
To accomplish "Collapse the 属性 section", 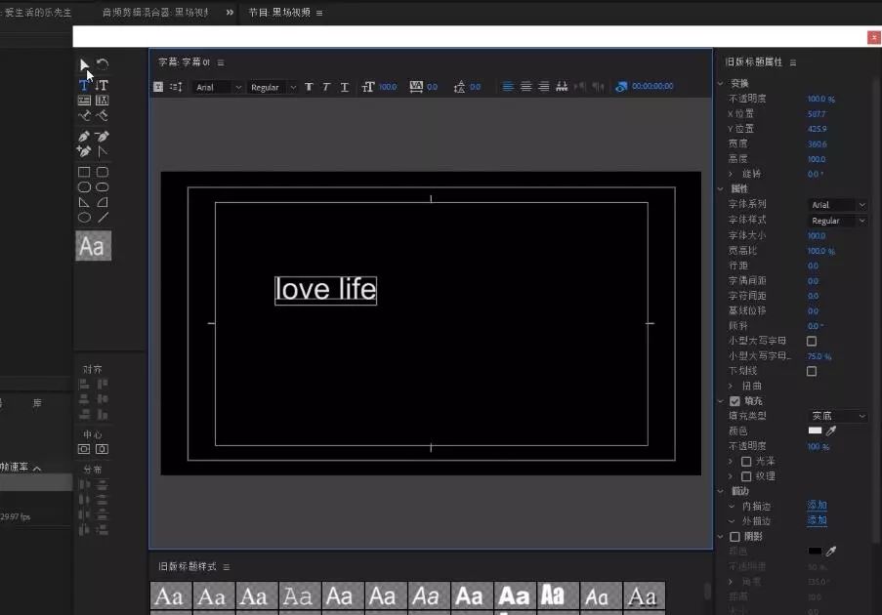I will [721, 188].
